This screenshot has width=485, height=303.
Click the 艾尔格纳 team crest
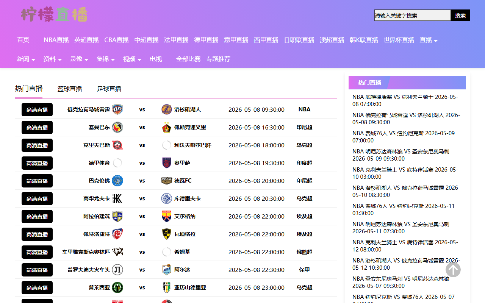pos(167,216)
